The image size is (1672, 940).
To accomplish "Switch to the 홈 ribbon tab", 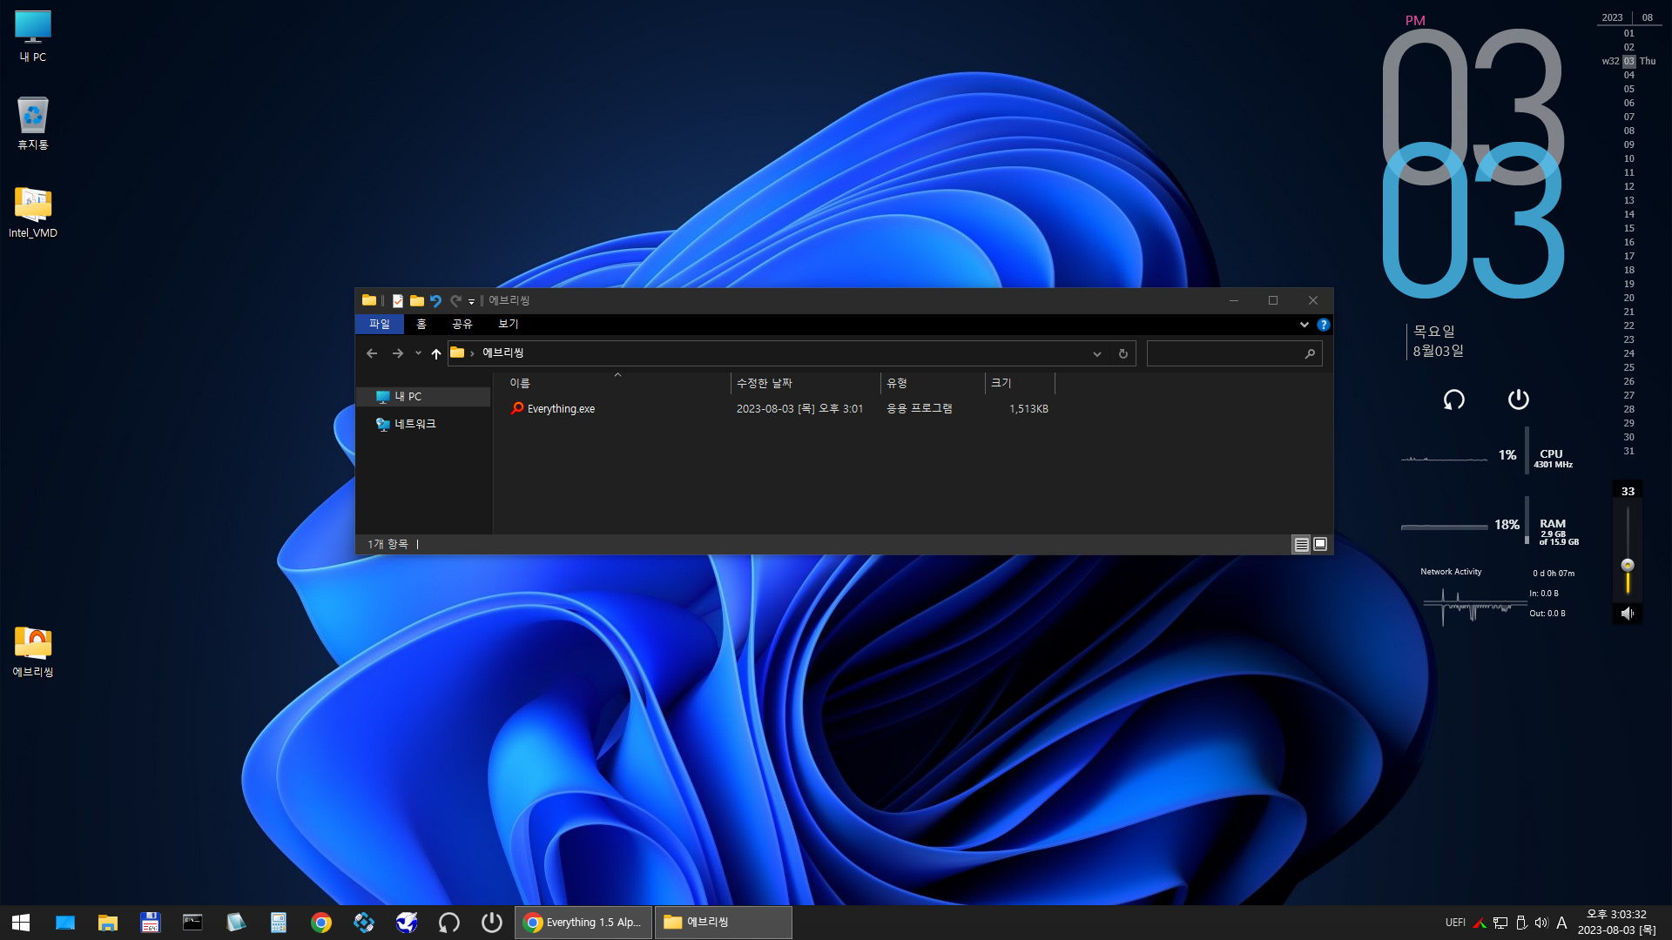I will pos(421,324).
